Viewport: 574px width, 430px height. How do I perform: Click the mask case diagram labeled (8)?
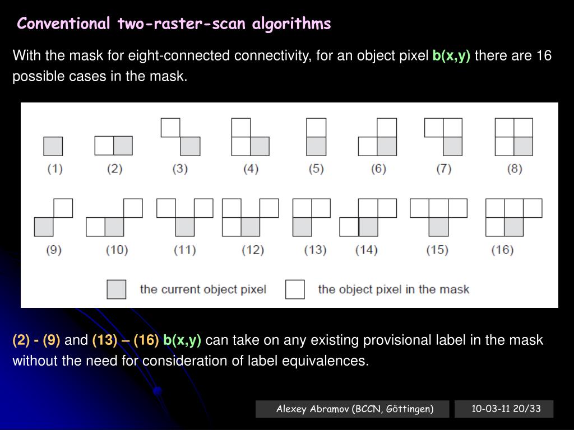514,137
